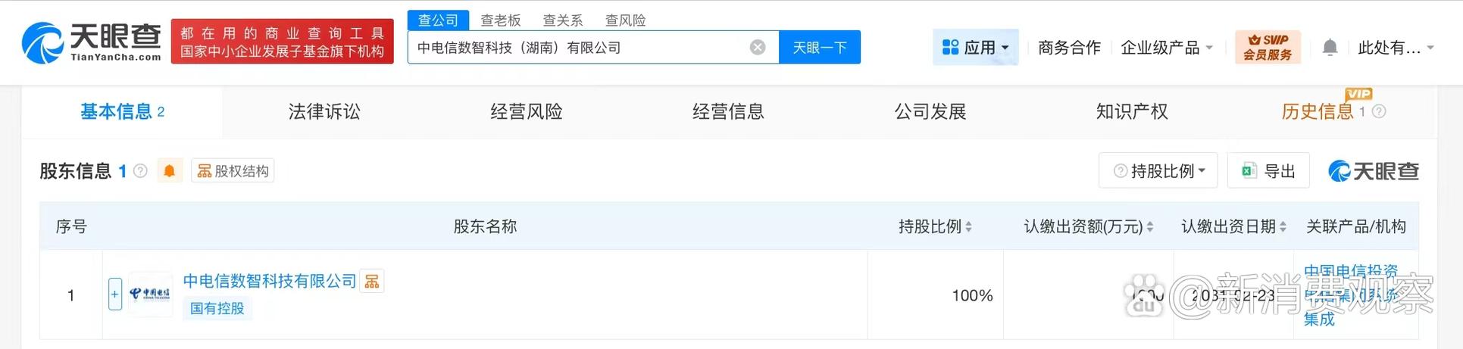Image resolution: width=1463 pixels, height=349 pixels.
Task: Open the 经营风险 tab
Action: [527, 111]
